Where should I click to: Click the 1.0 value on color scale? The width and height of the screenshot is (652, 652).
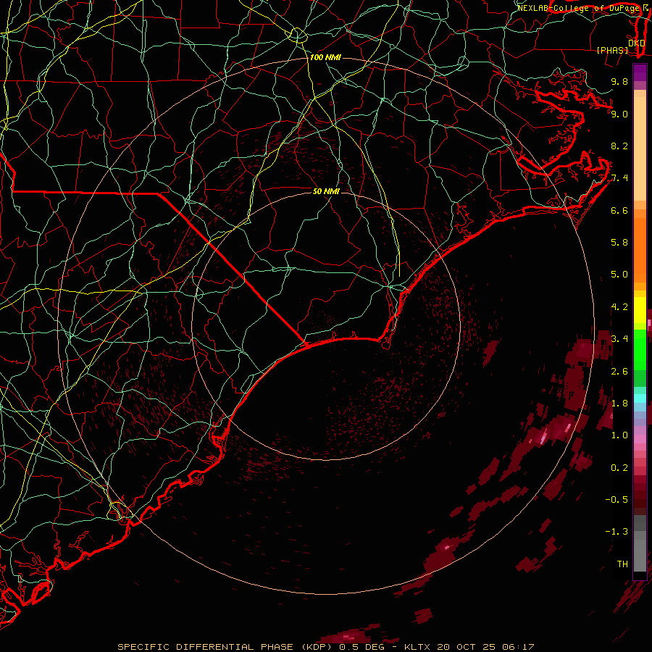619,435
